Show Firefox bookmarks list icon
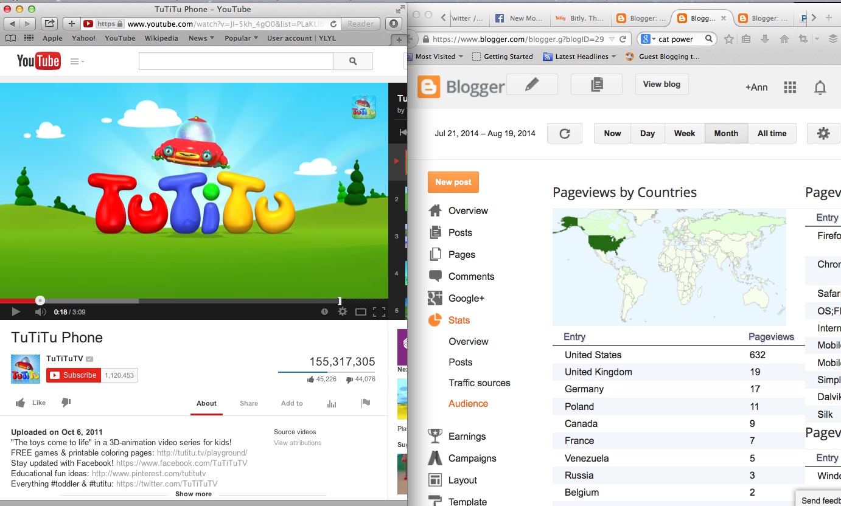 [x=747, y=39]
